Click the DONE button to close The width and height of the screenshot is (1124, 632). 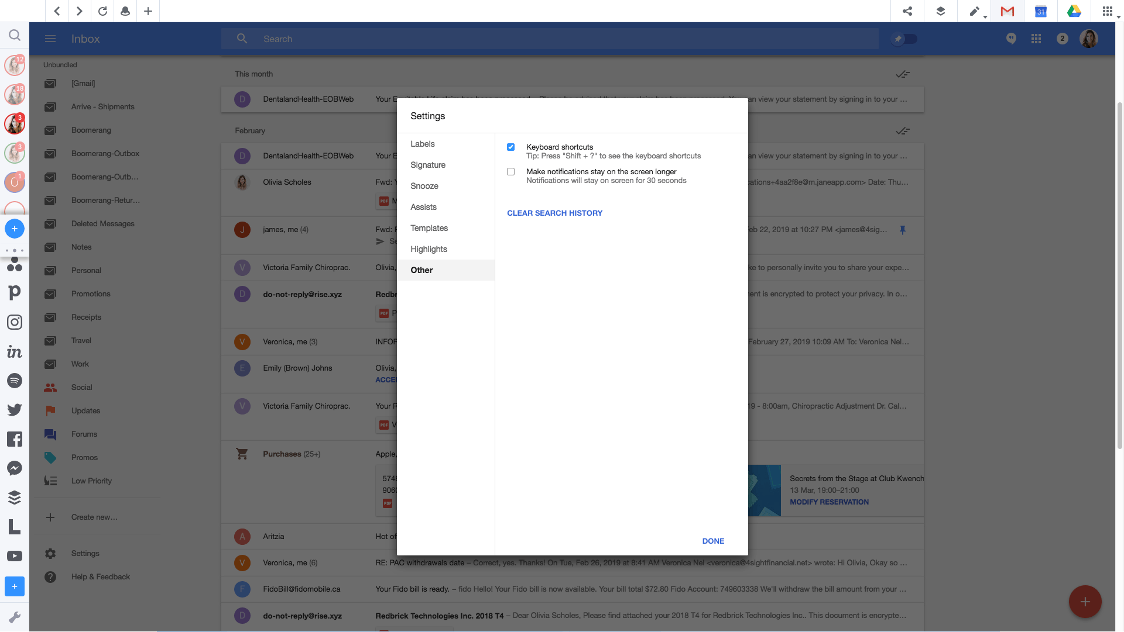coord(713,540)
